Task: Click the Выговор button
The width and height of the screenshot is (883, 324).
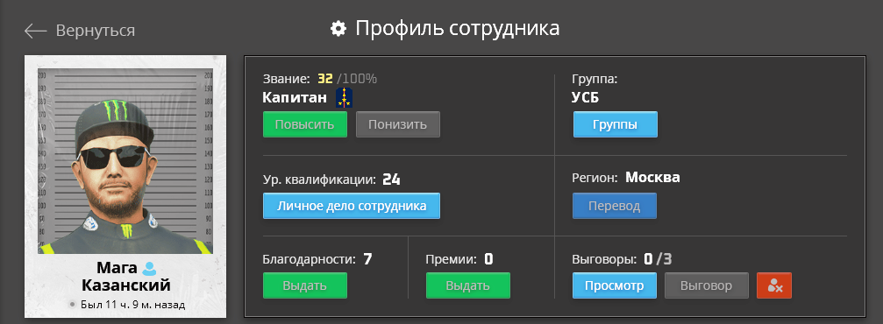Action: point(707,285)
